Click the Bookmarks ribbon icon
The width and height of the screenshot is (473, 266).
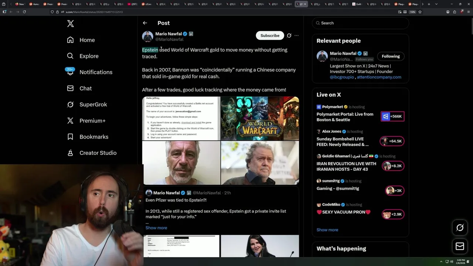pos(70,137)
